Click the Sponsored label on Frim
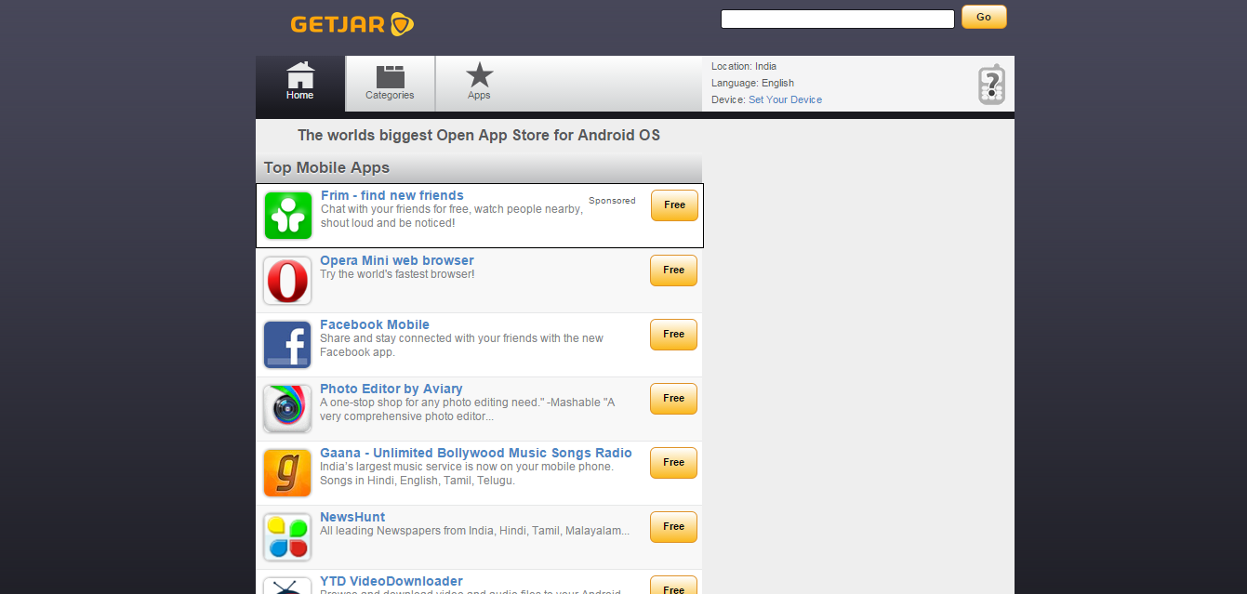Image resolution: width=1247 pixels, height=594 pixels. (x=612, y=201)
